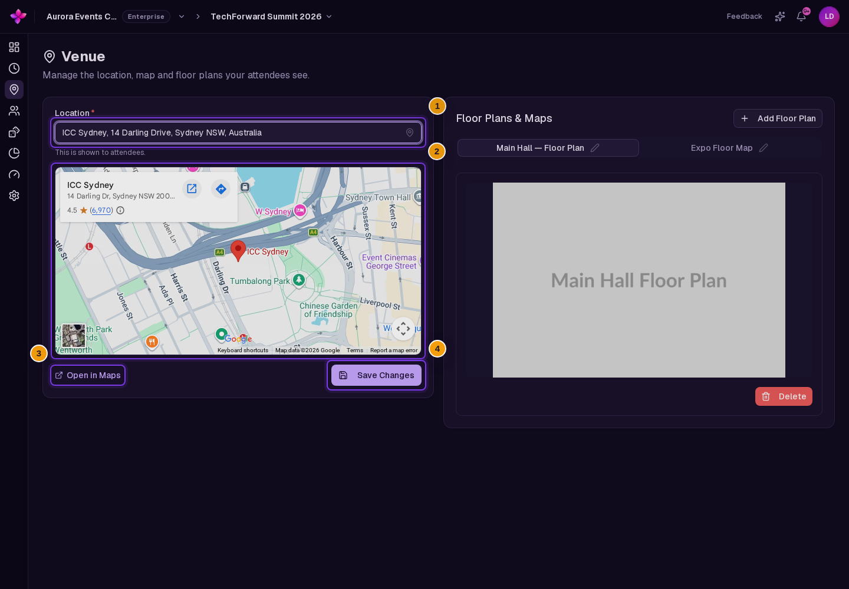
Task: Click the Aurora Events organization name
Action: [81, 16]
